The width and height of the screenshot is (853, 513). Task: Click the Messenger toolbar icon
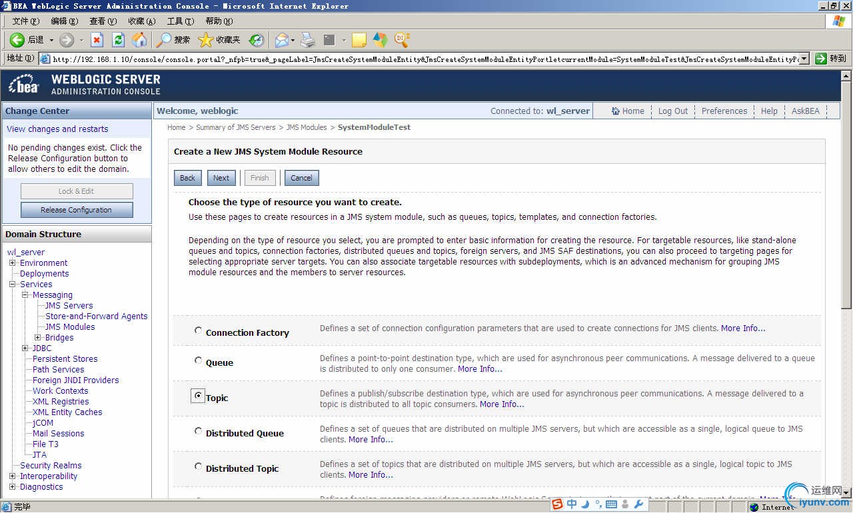[x=380, y=40]
